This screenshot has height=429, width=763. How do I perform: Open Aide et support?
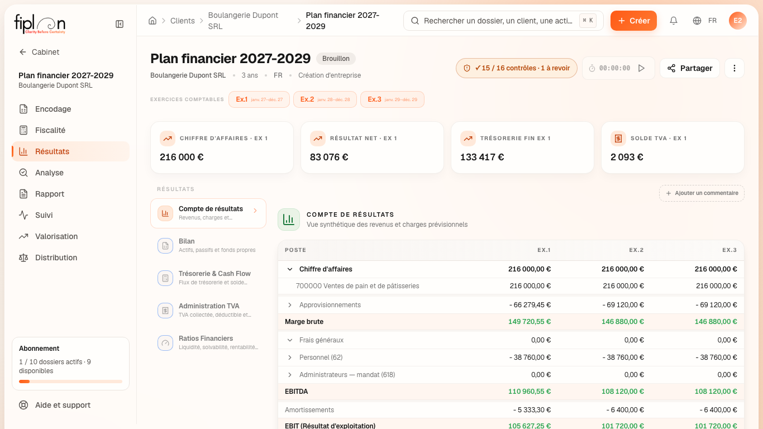click(x=70, y=405)
